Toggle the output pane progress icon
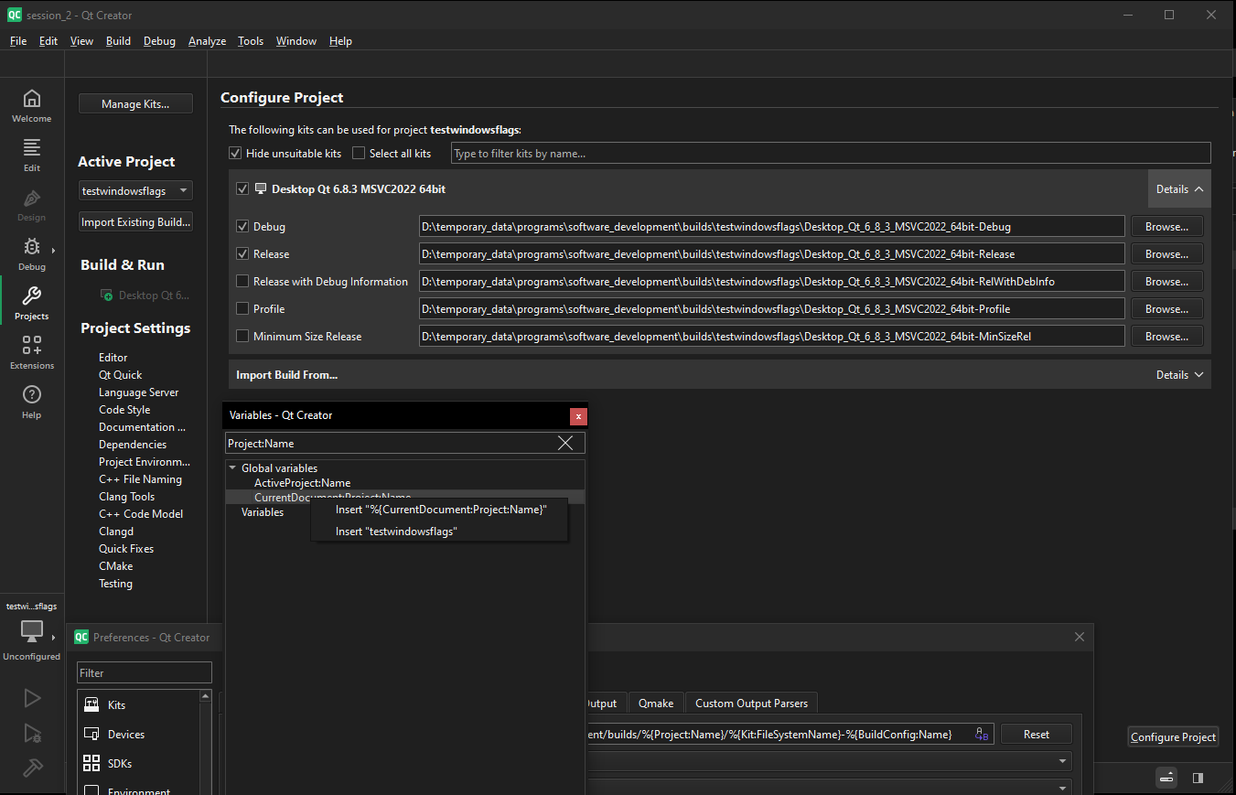The image size is (1236, 795). (x=1166, y=778)
